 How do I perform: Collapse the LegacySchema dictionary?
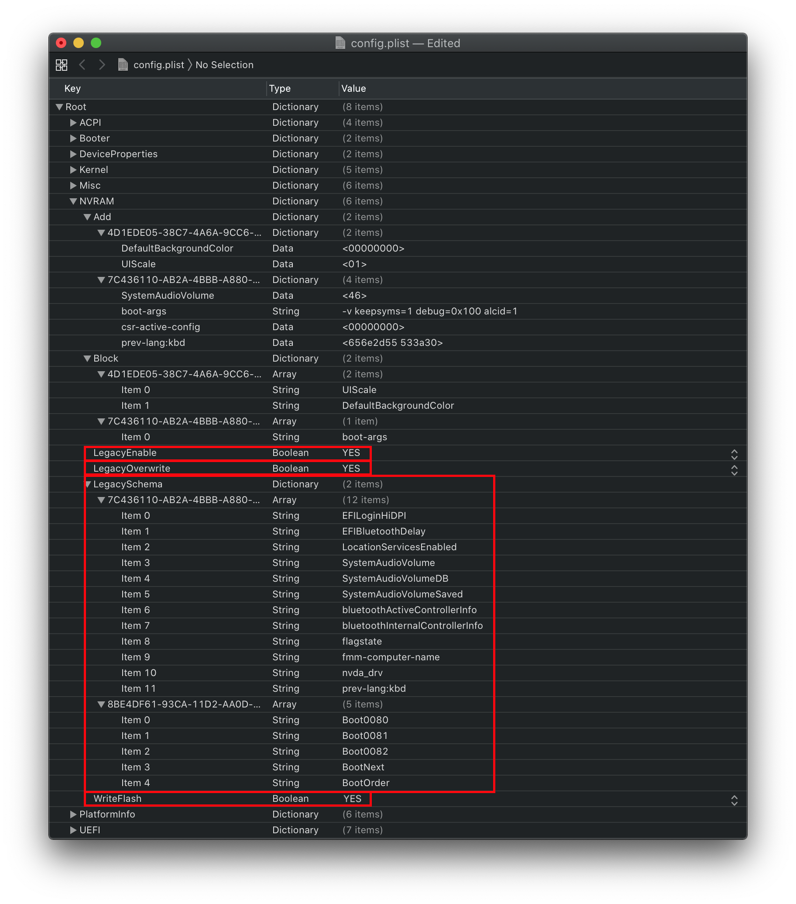88,484
